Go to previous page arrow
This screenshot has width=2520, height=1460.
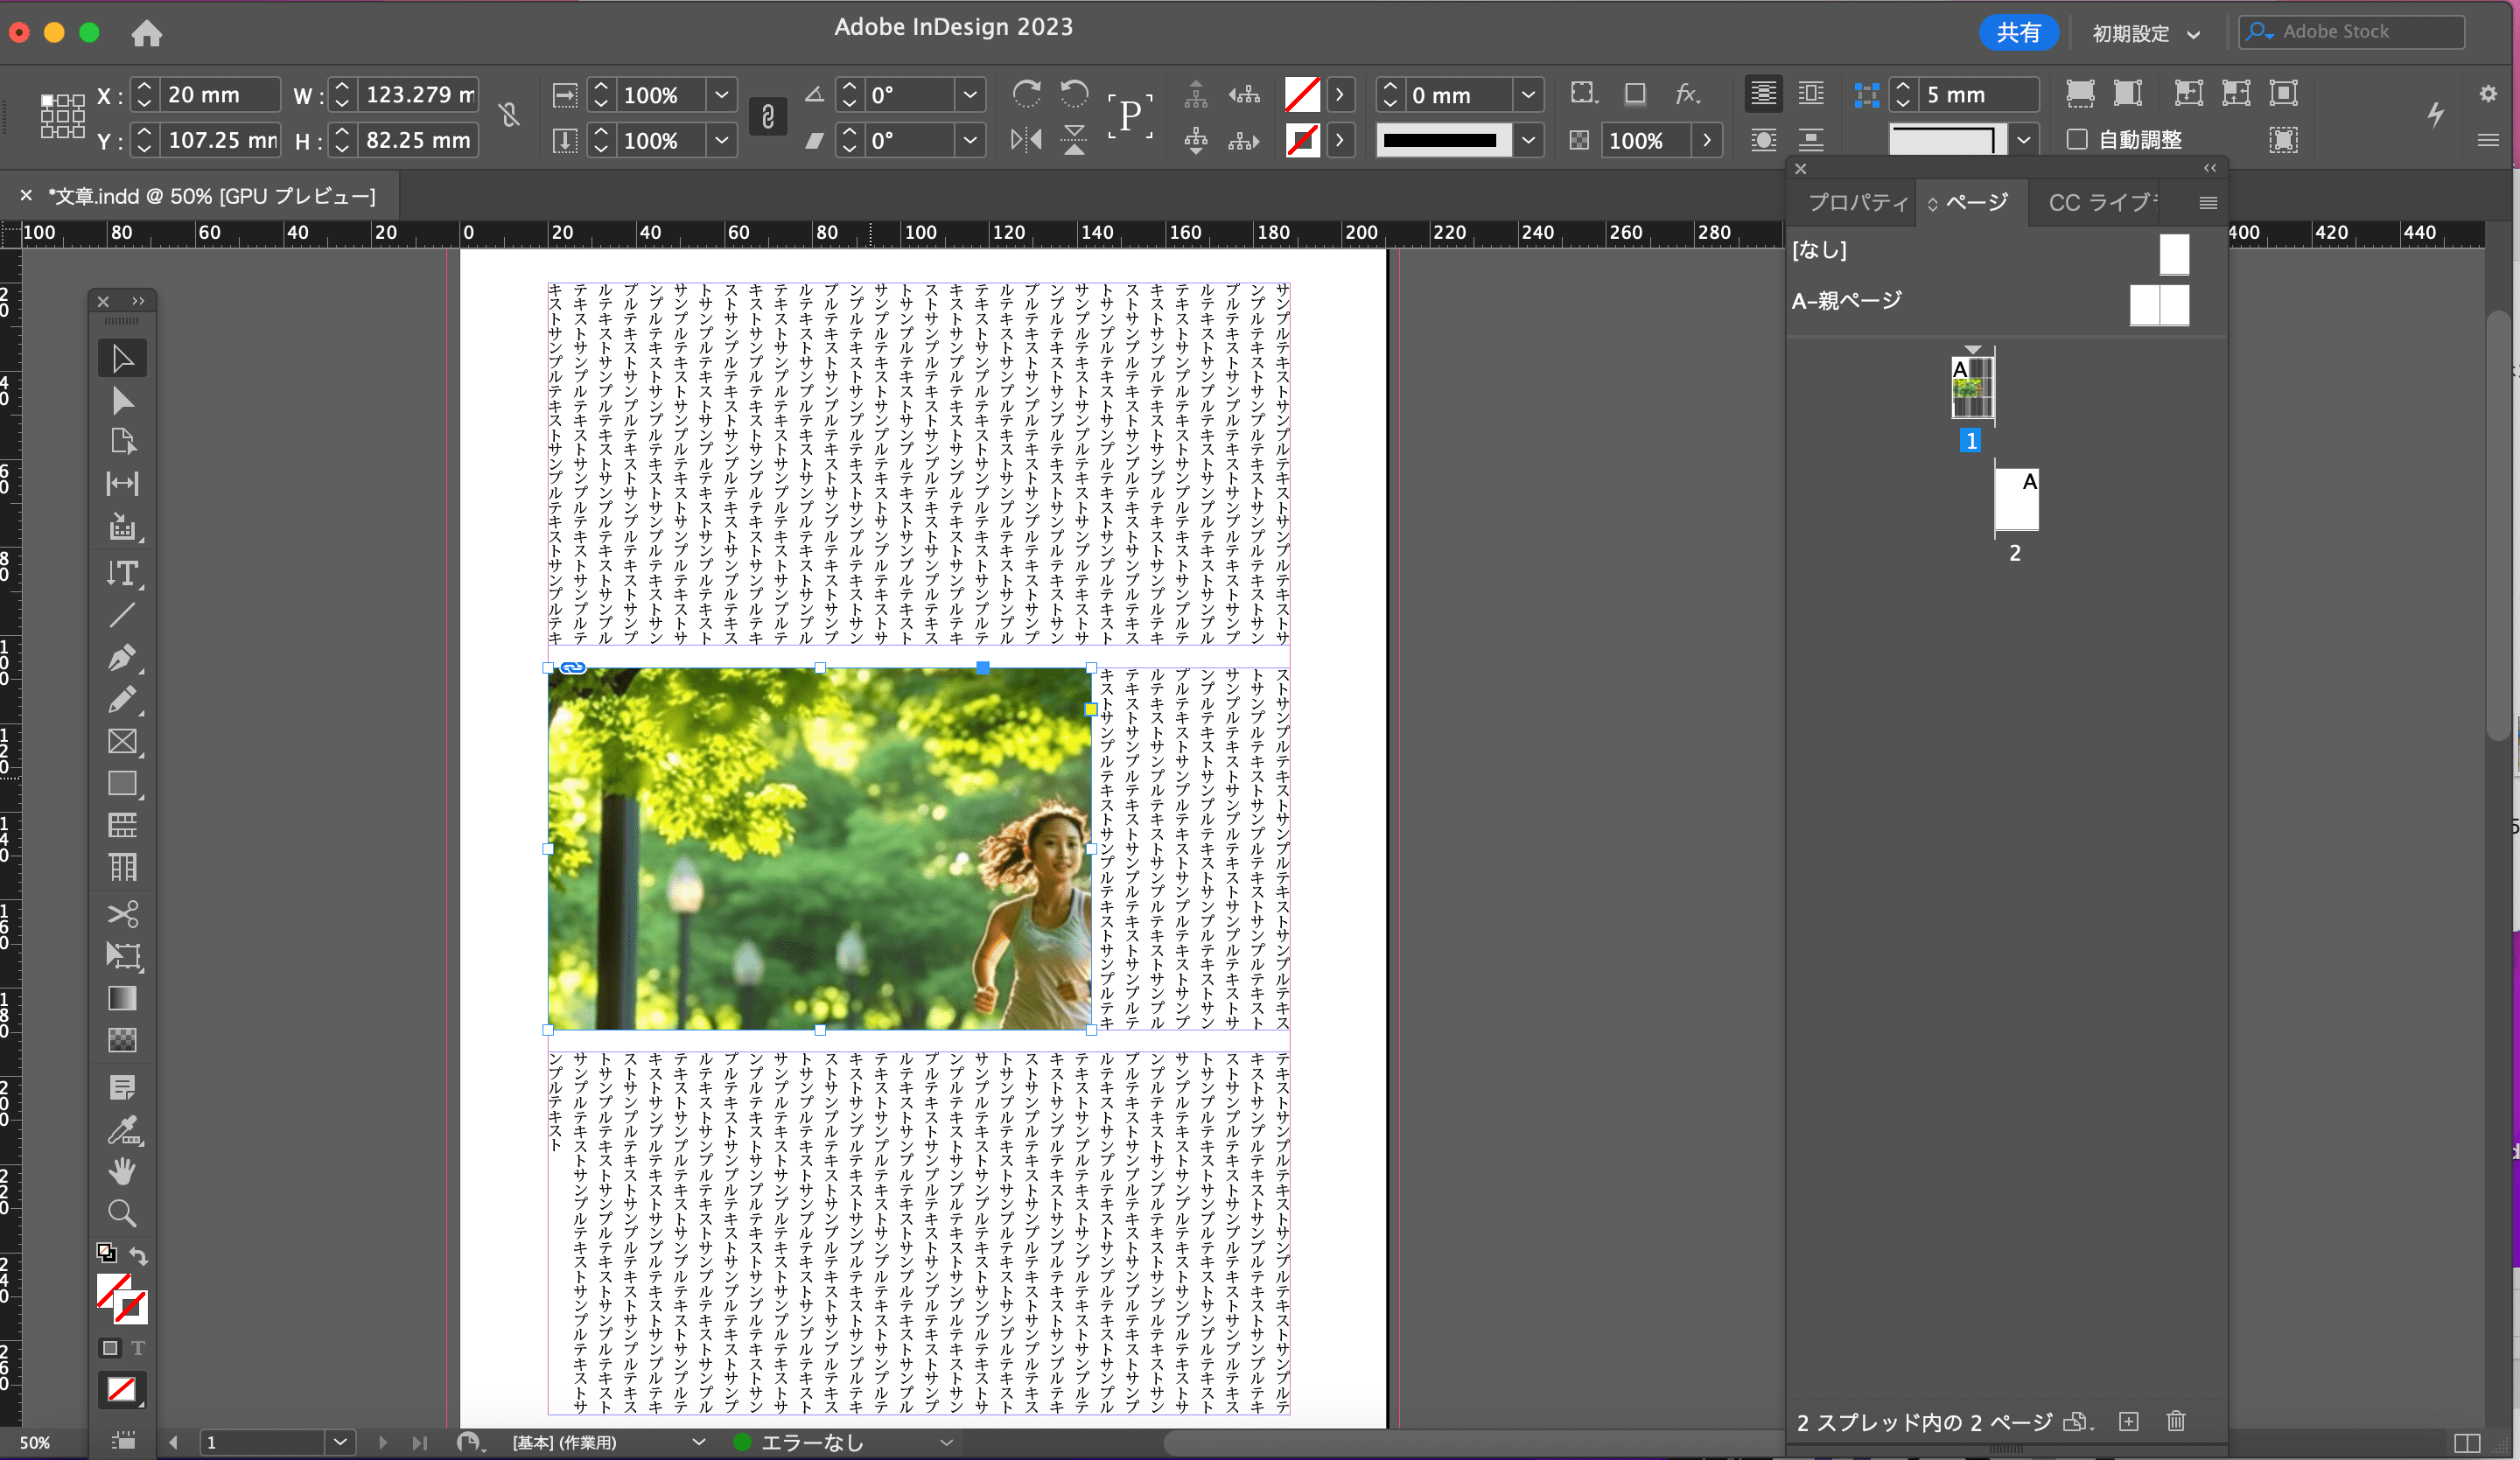point(174,1442)
